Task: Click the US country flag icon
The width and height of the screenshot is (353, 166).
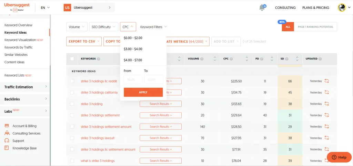Action: 67,8
